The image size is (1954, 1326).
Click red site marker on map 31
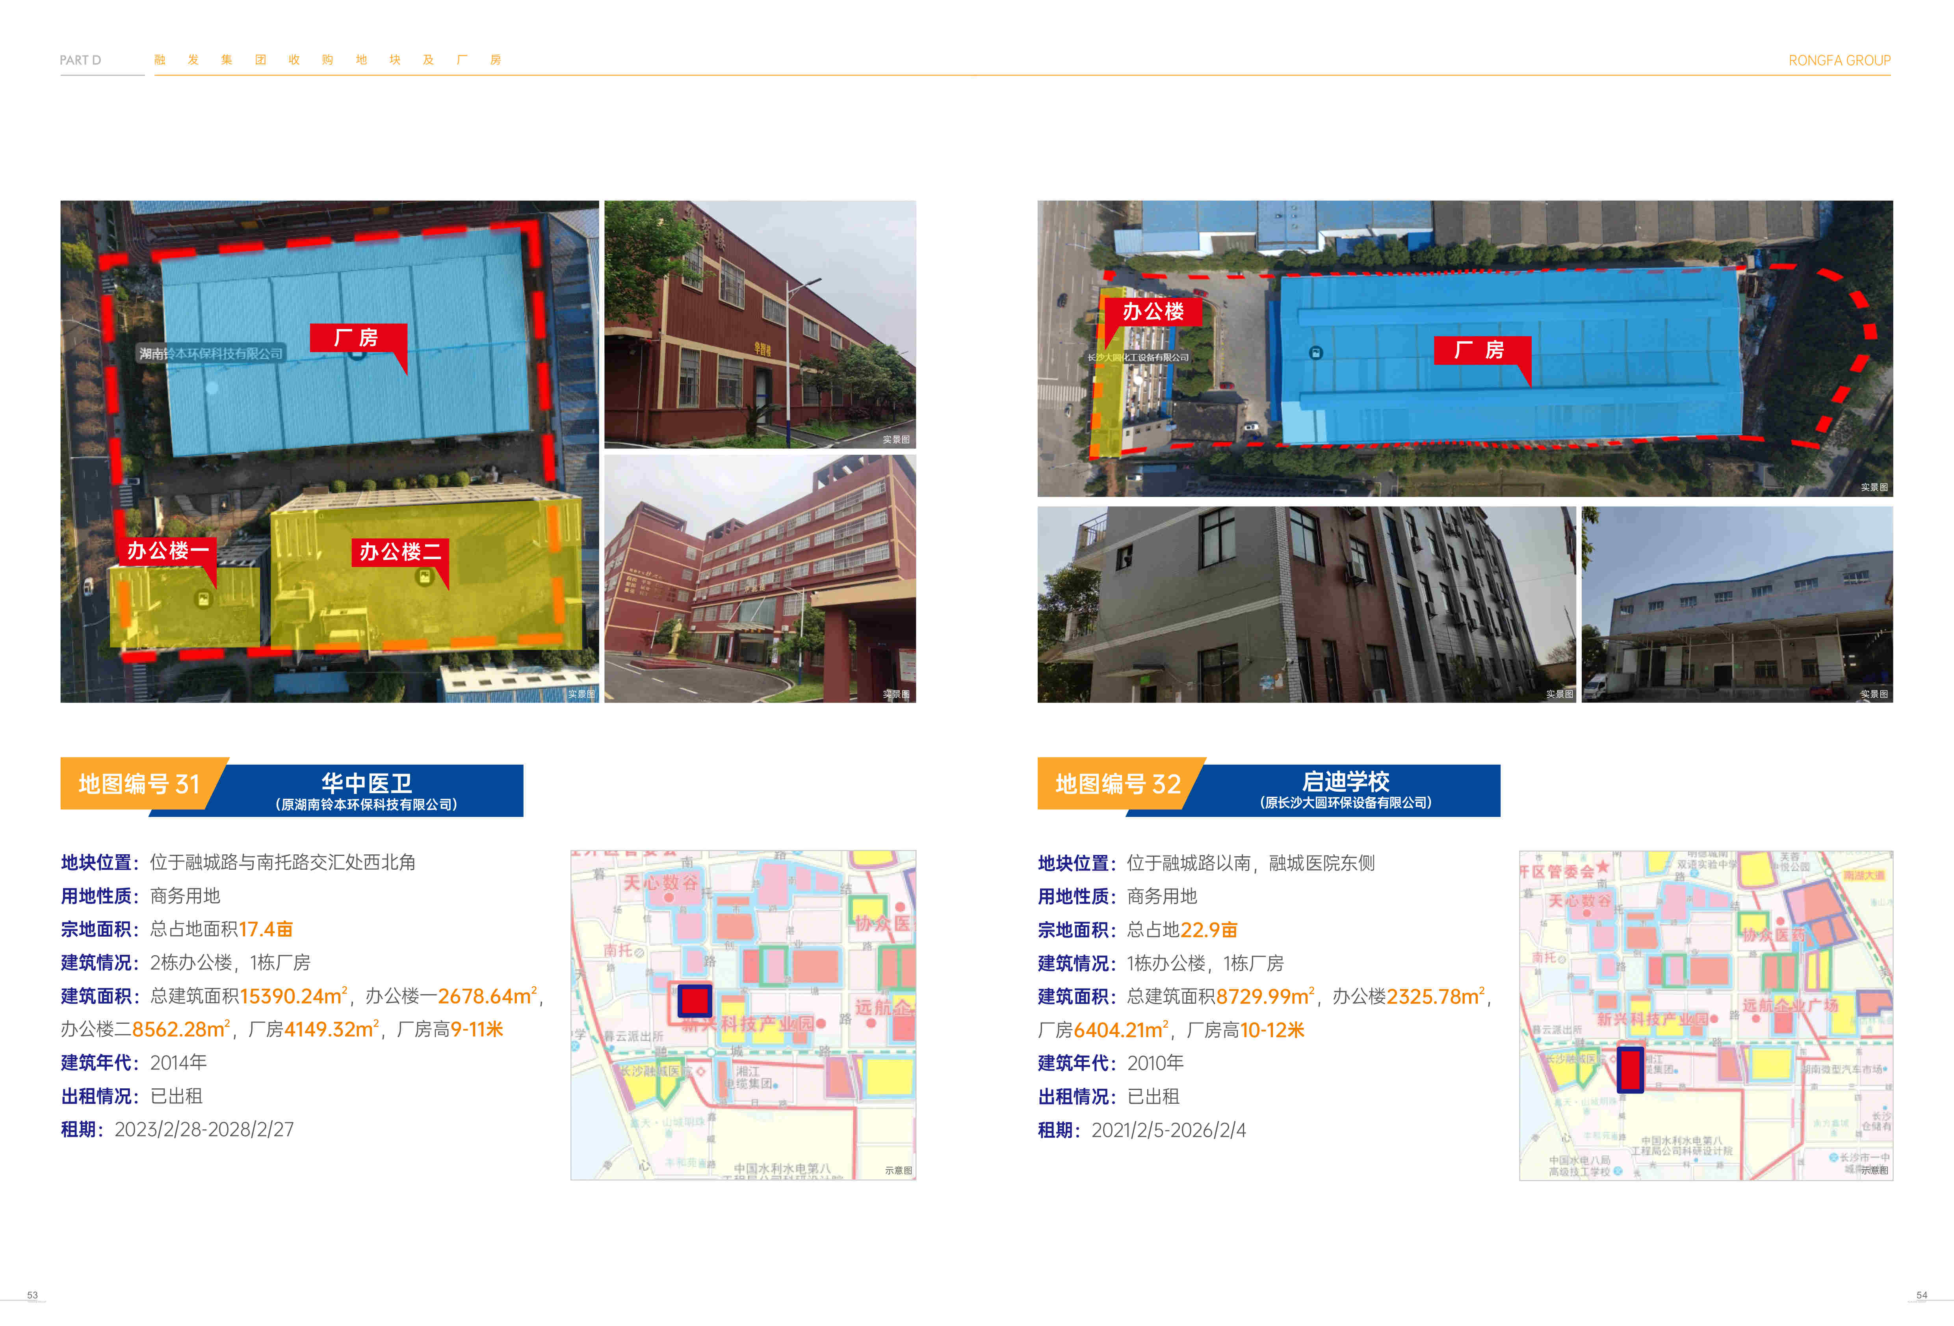coord(695,1001)
